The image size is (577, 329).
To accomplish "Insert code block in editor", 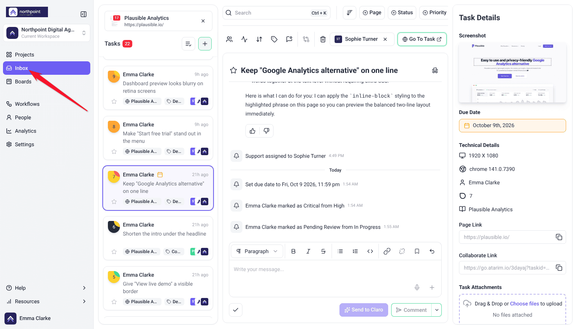I will click(x=370, y=251).
